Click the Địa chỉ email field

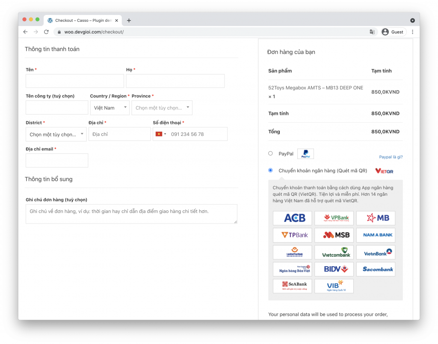(57, 160)
